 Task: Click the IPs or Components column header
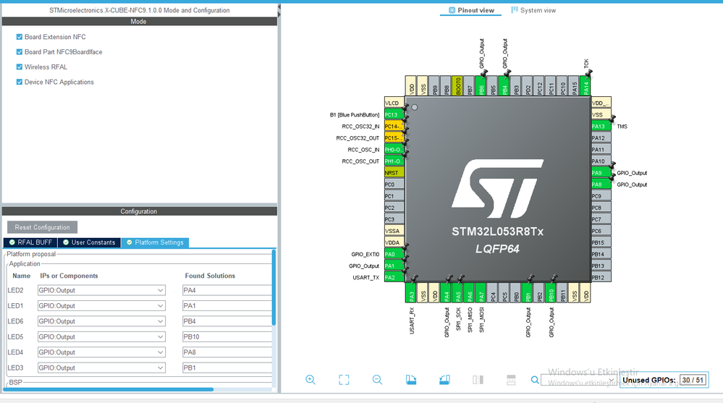tap(69, 276)
